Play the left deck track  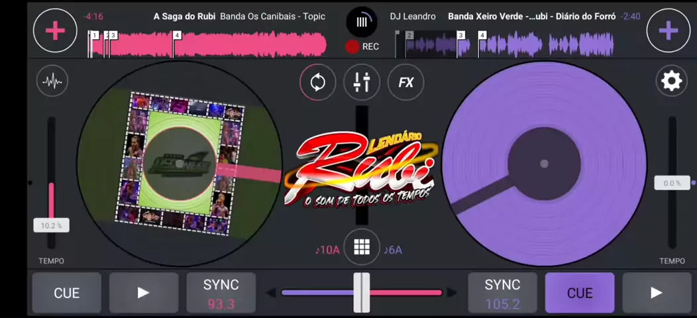point(143,293)
